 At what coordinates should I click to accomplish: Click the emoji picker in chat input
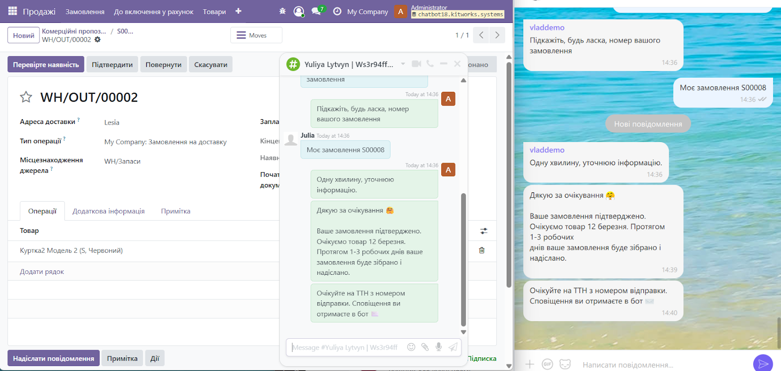click(x=411, y=347)
